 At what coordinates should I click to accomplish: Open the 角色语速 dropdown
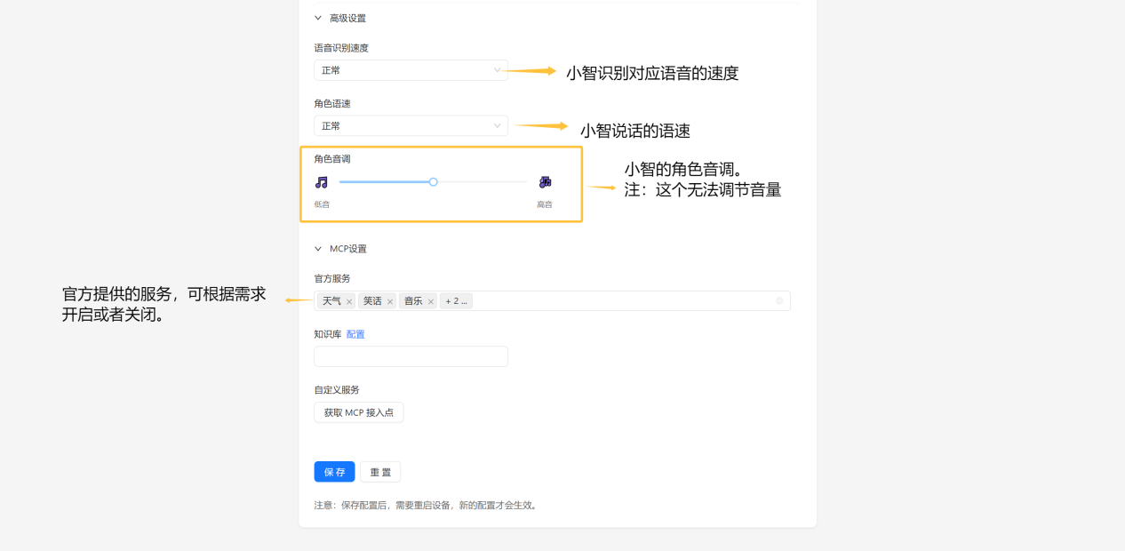pos(411,125)
